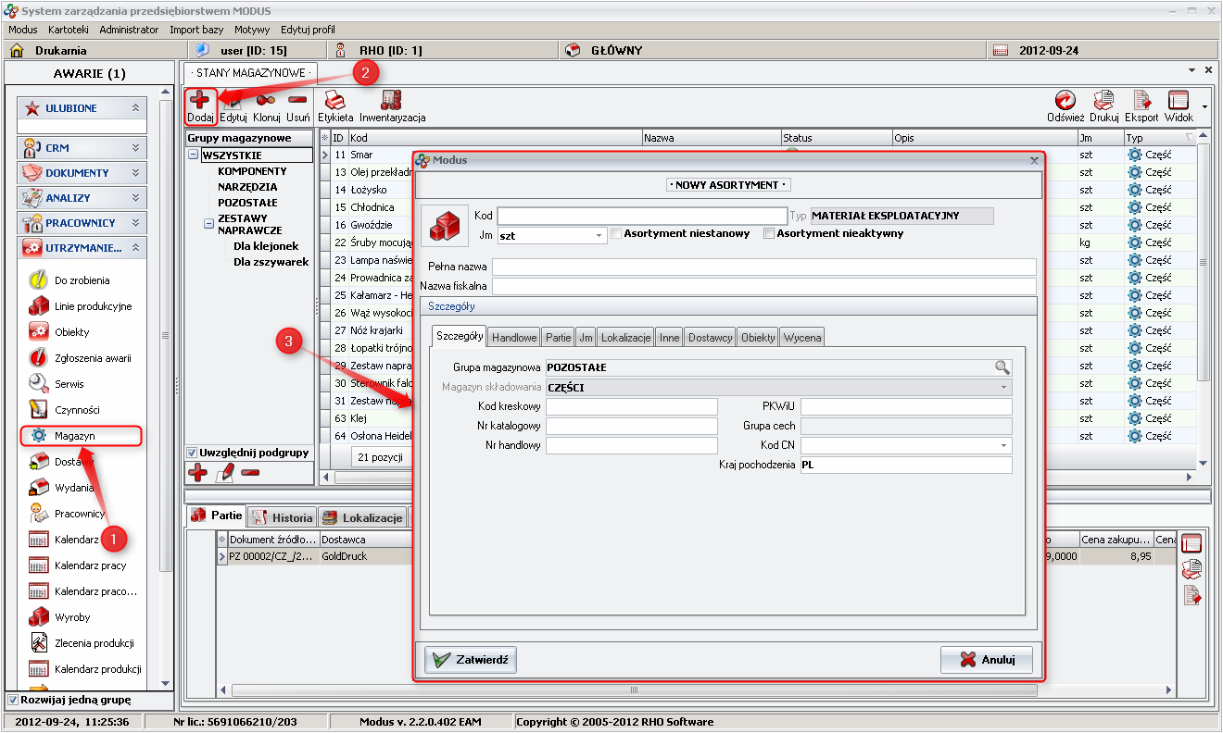Screen dimensions: 1223x733
Task: Open Zgłoszenia awarii in the sidebar
Action: tap(93, 358)
